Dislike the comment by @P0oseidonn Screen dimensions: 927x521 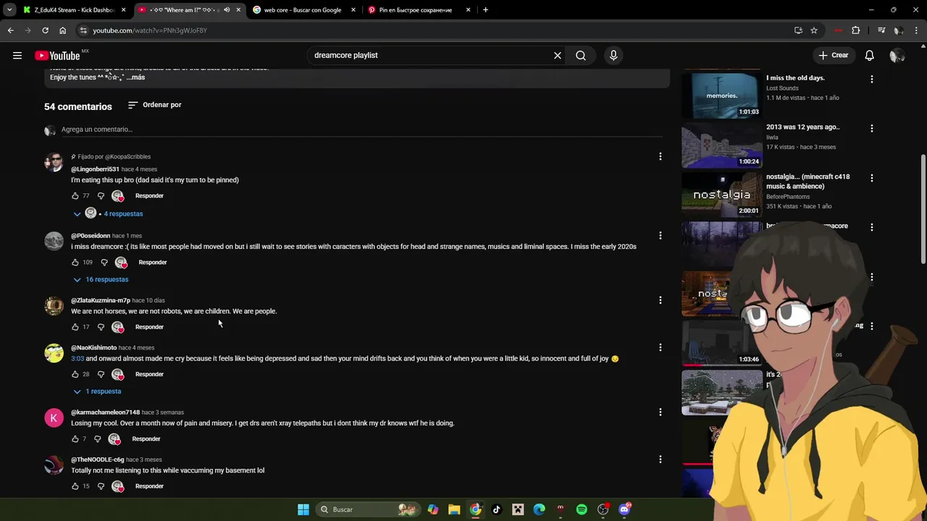click(x=104, y=263)
